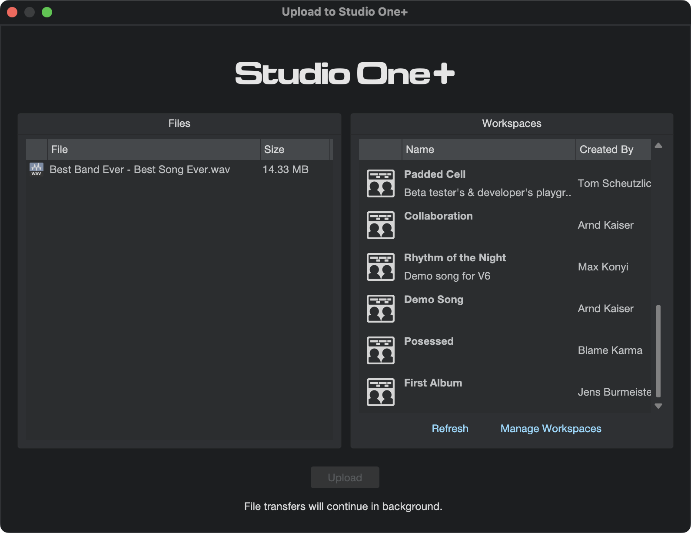Click the Upload button
This screenshot has width=691, height=533.
tap(345, 477)
